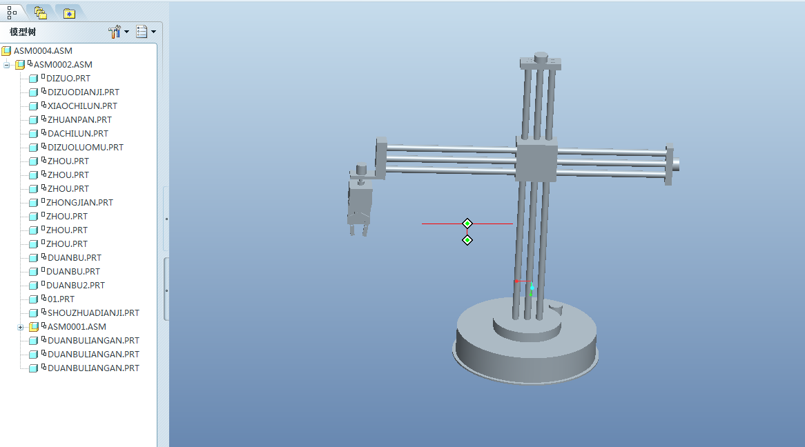Screen dimensions: 805x447
Task: Select the top-level ASM0004.ASM assembly
Action: pyautogui.click(x=43, y=51)
